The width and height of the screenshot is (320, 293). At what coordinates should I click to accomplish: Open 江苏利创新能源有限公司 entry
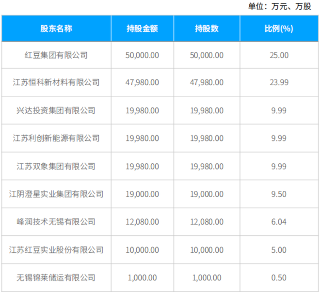click(56, 139)
